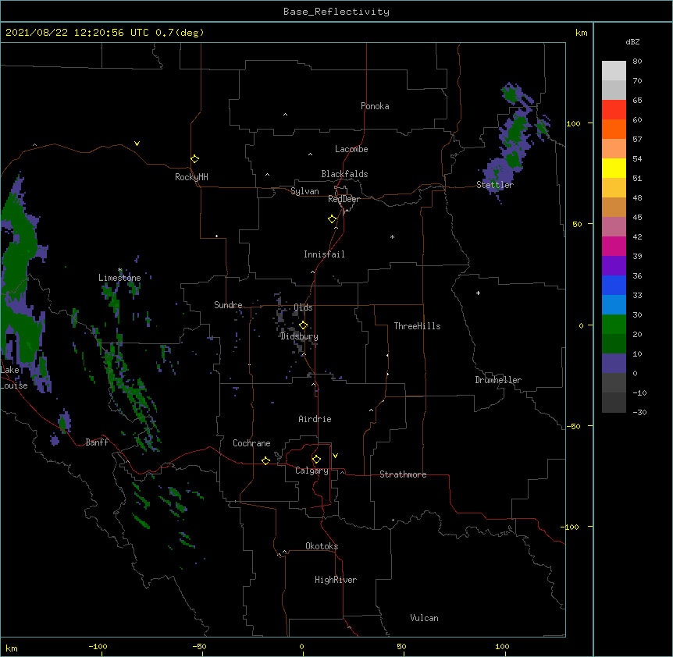Select the Stettler label

pos(495,185)
